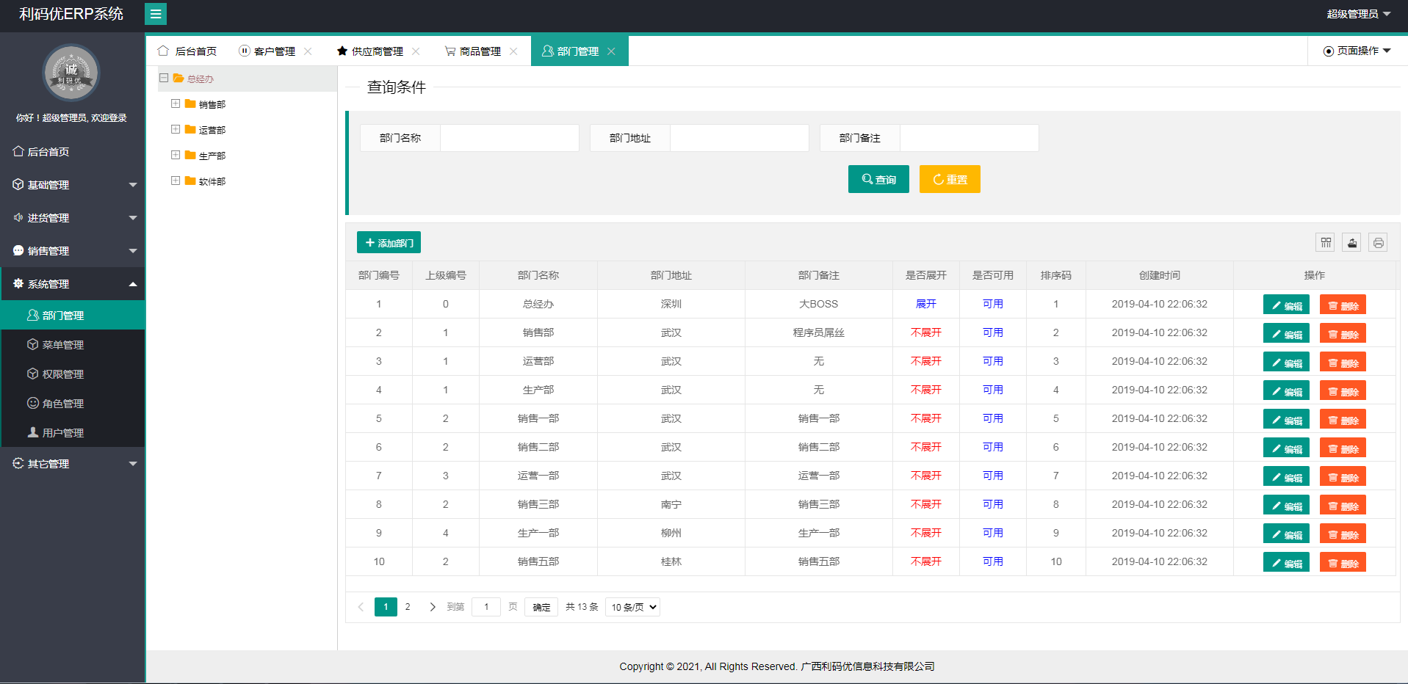Expand the 软件部 tree node

click(176, 181)
